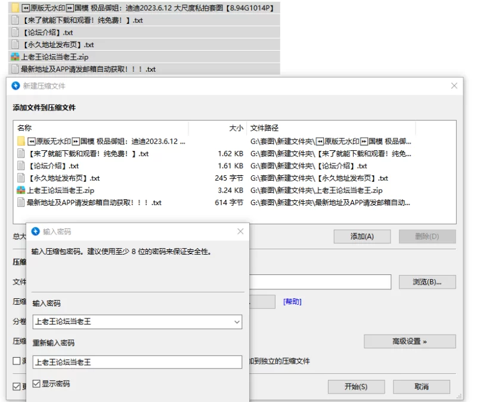
Task: Click into the 重新输入密码 text field
Action: [137, 362]
